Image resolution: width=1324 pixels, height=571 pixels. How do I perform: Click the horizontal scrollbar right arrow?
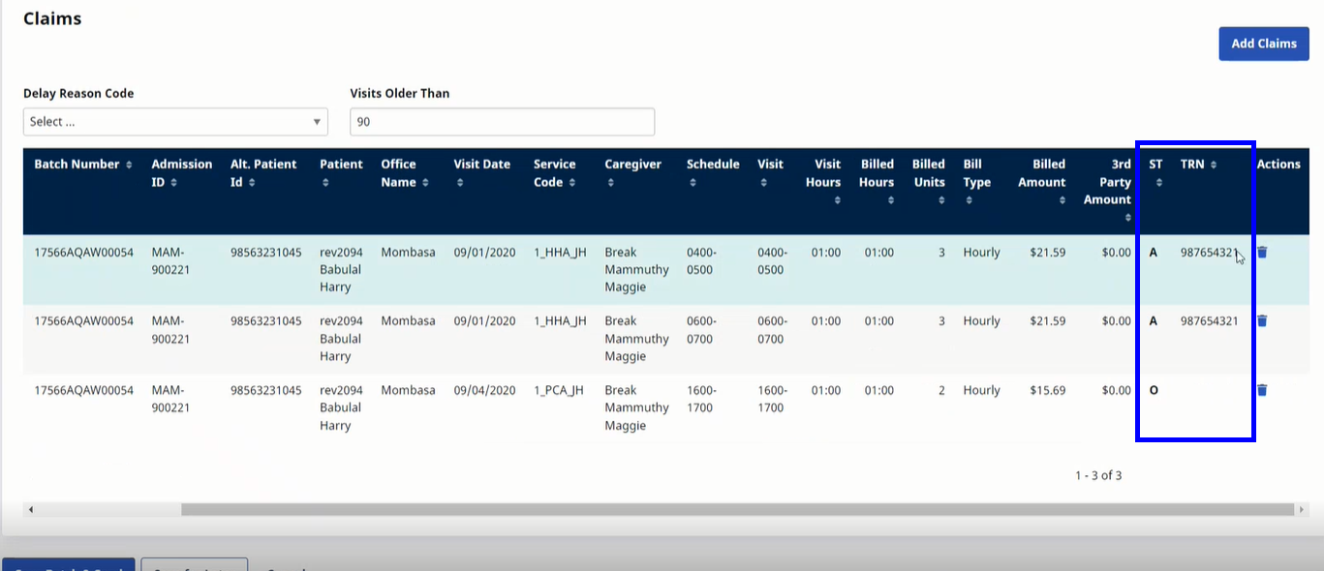tap(1303, 509)
